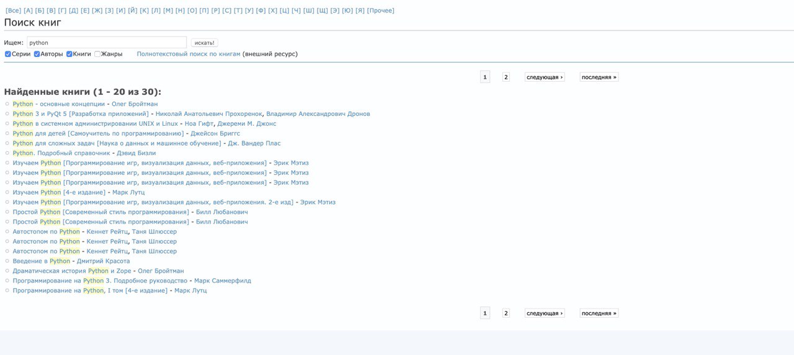Open the [К] letter index
The width and height of the screenshot is (794, 355).
point(145,11)
